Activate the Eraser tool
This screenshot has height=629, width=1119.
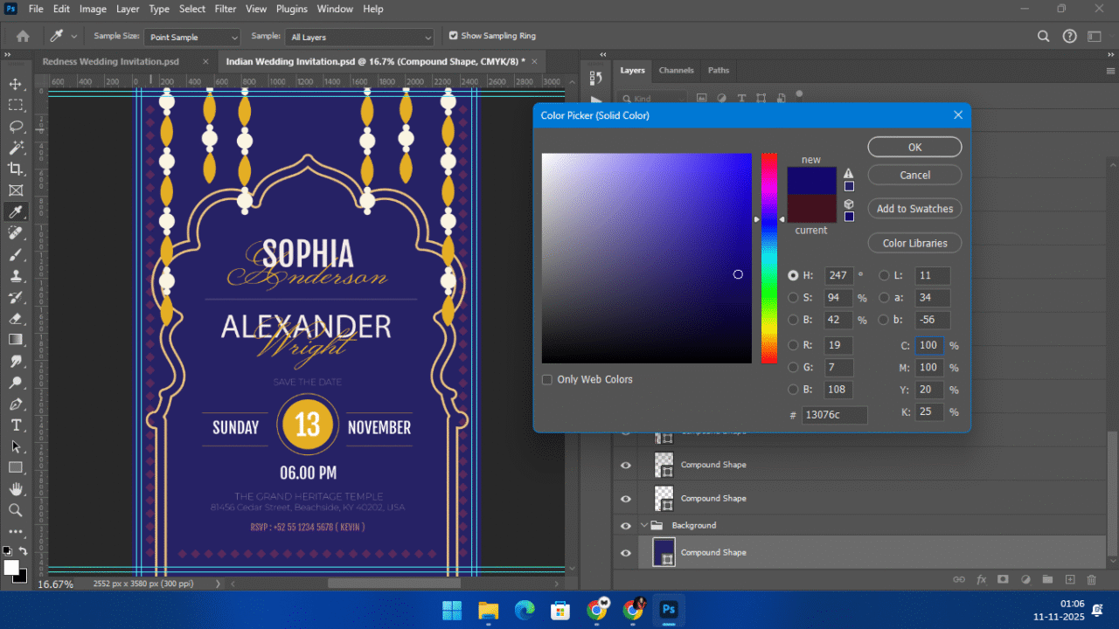click(x=16, y=319)
